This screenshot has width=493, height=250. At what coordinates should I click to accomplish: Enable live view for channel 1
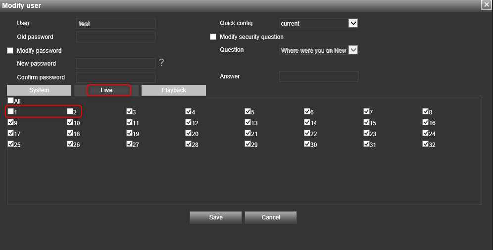pyautogui.click(x=10, y=111)
